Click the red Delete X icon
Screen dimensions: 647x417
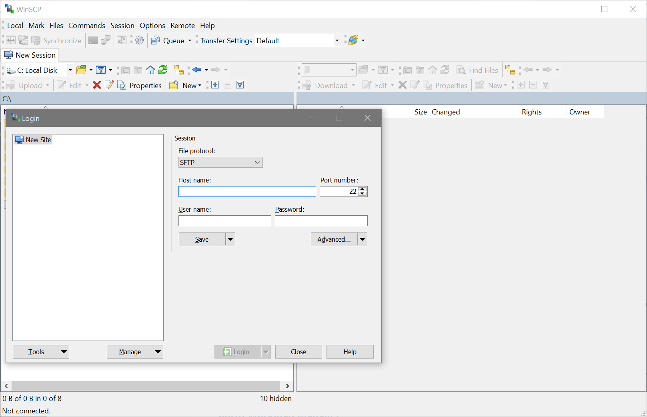click(x=97, y=85)
